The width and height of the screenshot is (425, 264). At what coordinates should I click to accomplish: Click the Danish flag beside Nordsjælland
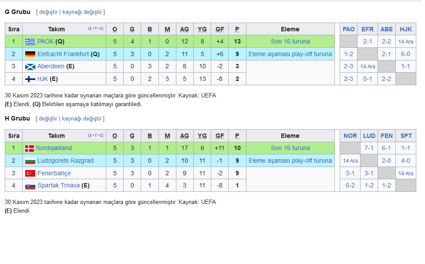30,148
